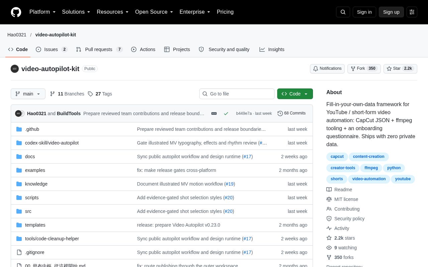Expand the Open Source menu
This screenshot has height=267, width=428.
click(154, 12)
